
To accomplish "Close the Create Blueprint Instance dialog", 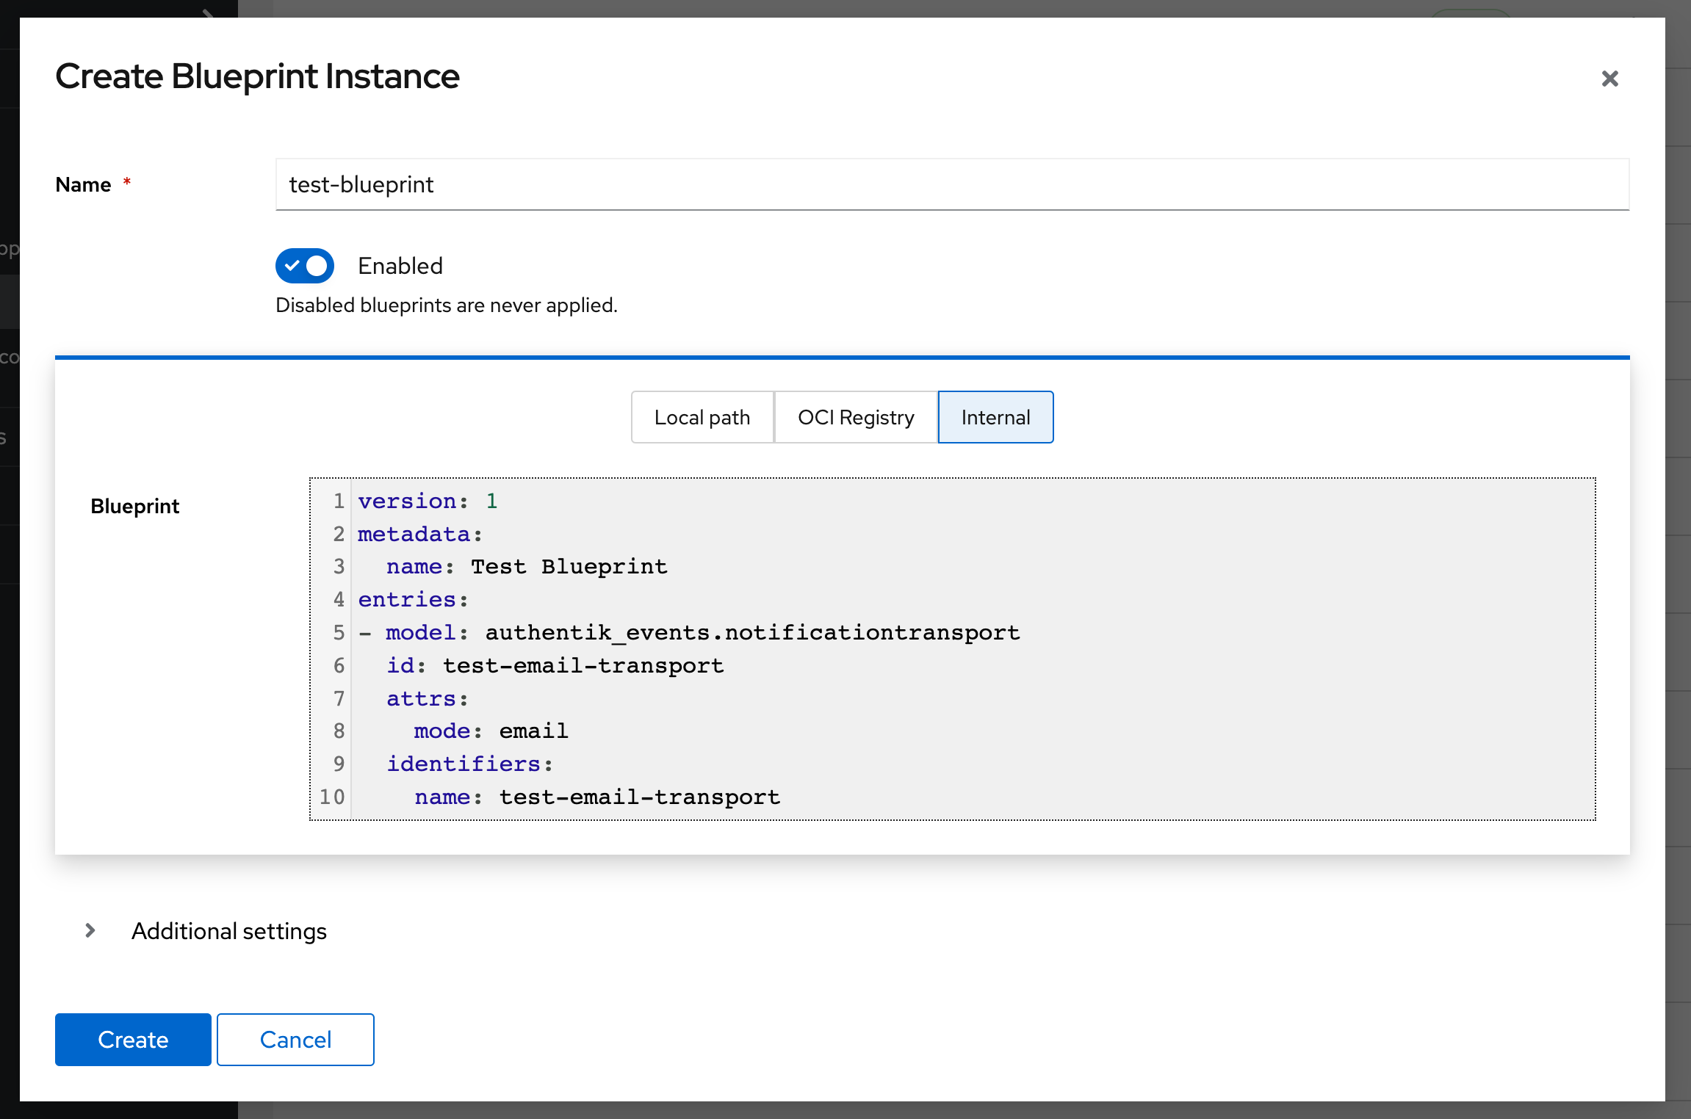I will [1610, 78].
